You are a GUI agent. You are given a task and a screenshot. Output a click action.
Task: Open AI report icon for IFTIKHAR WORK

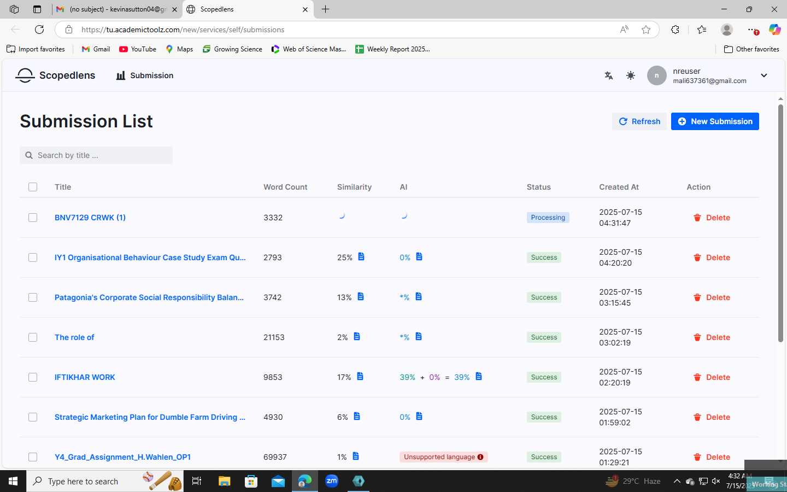click(479, 376)
